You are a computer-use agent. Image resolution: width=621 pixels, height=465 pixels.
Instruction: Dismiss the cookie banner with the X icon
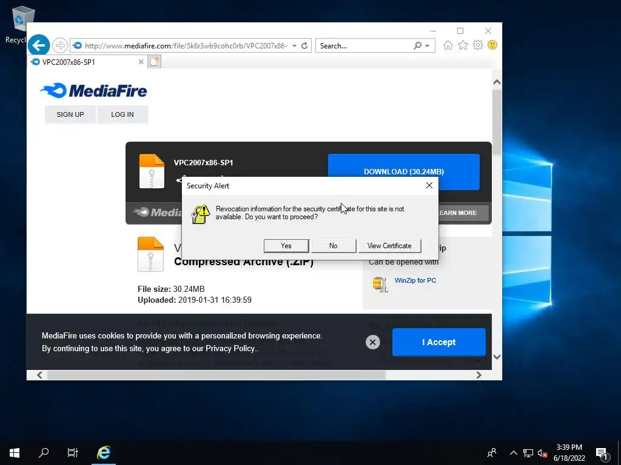click(373, 342)
